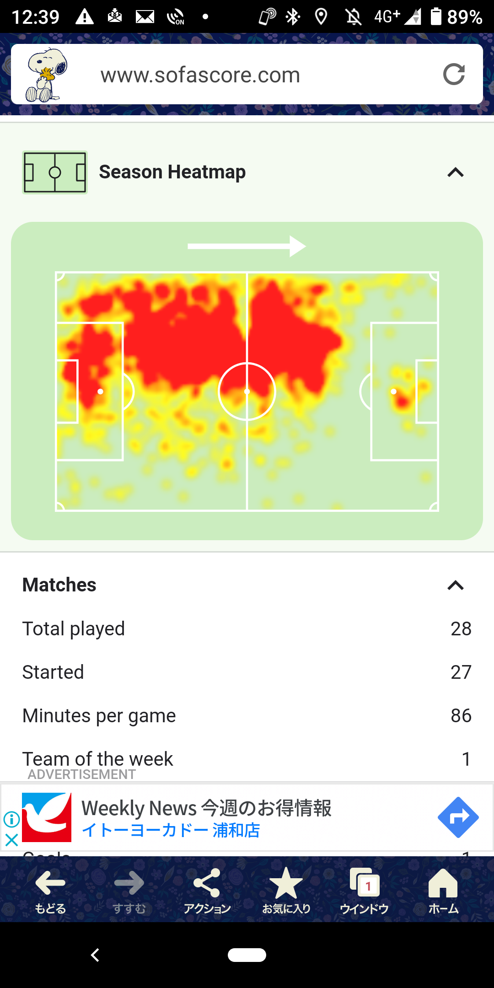Tap the Season Heatmap heading text
Screen dimensions: 494x988
(172, 172)
